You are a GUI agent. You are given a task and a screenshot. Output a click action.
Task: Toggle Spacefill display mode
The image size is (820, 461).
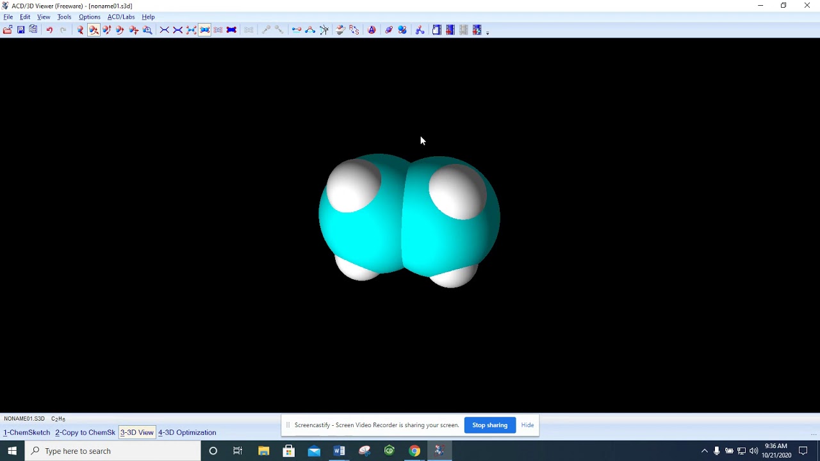204,30
